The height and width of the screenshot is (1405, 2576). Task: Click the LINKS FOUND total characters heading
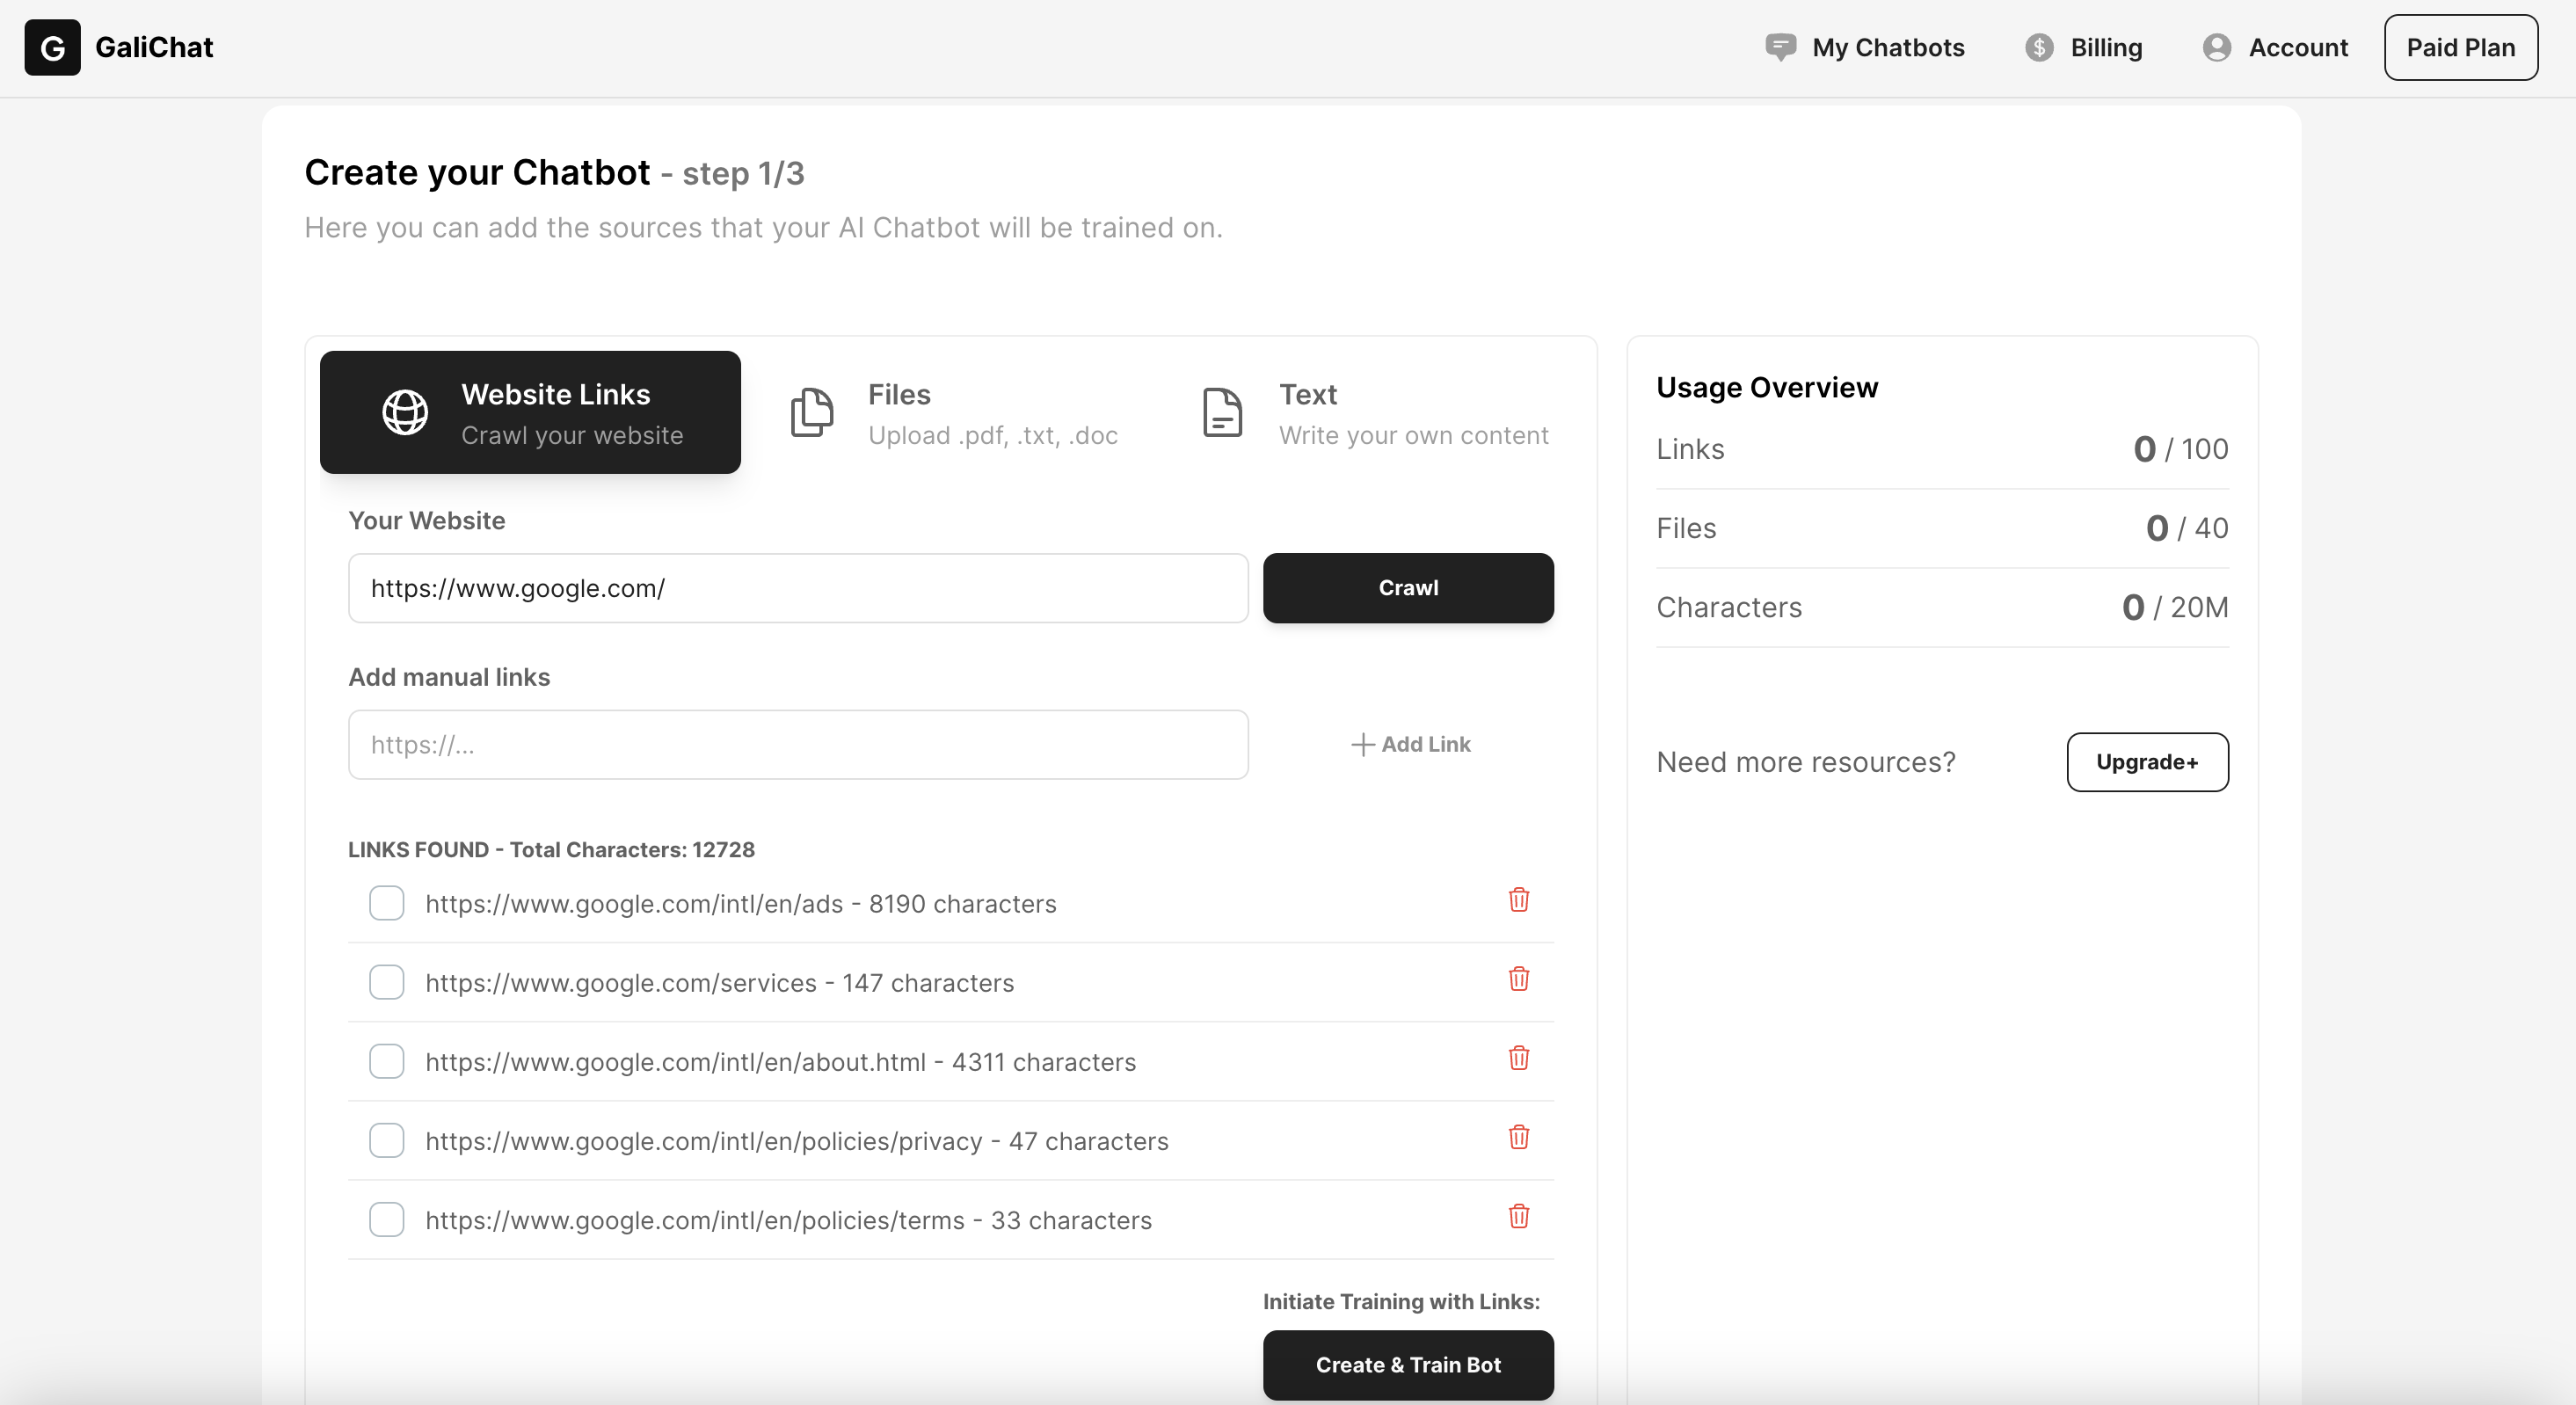tap(551, 850)
